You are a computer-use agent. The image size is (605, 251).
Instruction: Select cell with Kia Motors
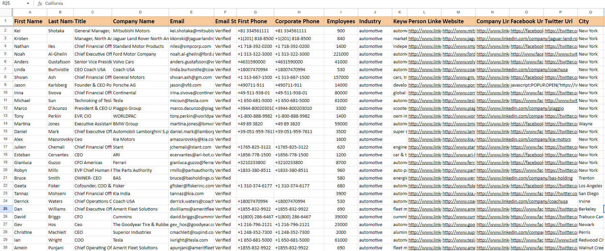(x=140, y=139)
